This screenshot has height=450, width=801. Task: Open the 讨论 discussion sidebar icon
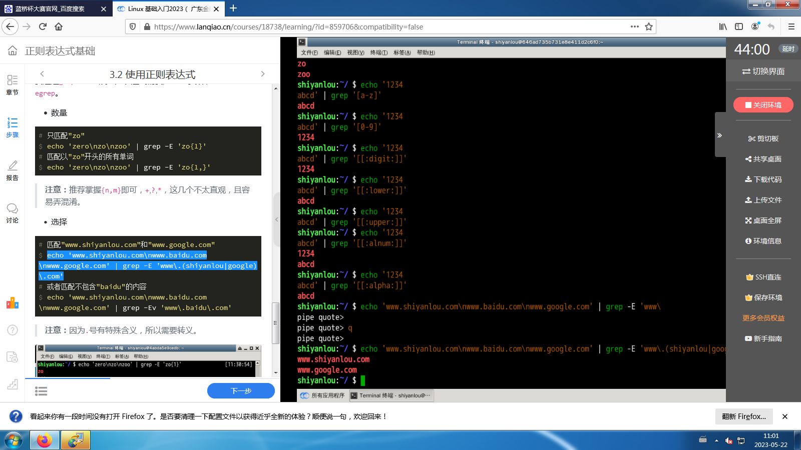coord(13,212)
